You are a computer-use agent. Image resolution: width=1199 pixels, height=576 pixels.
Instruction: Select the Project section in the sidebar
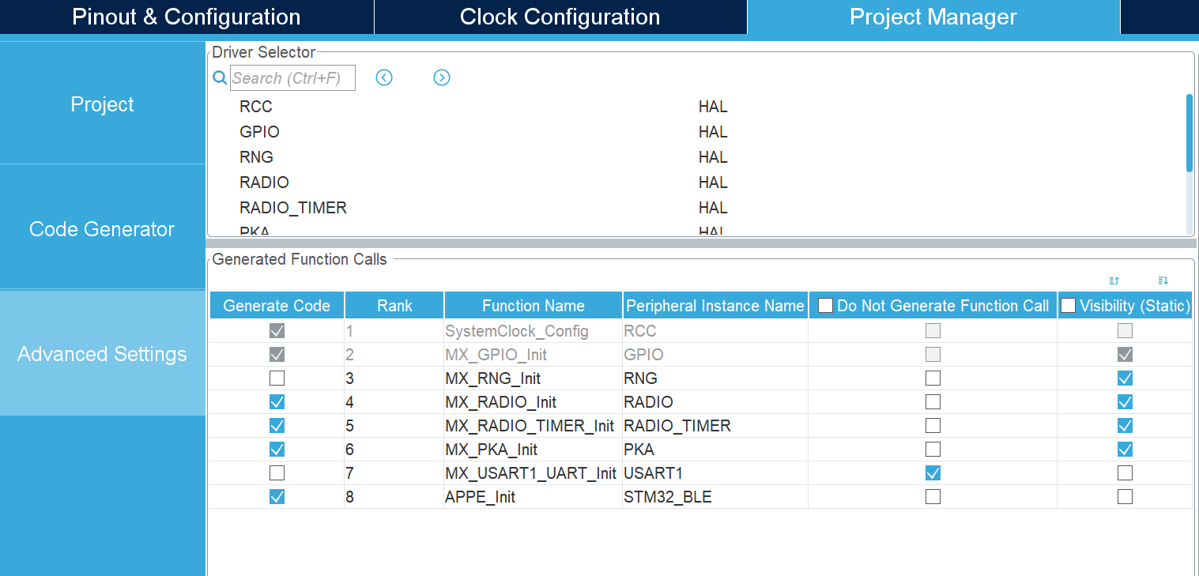[102, 104]
